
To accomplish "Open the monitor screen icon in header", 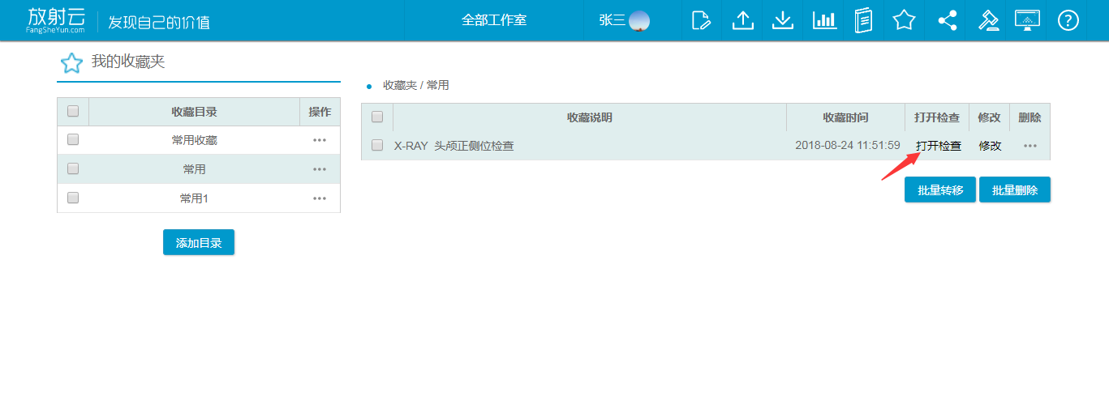I will 1027,20.
